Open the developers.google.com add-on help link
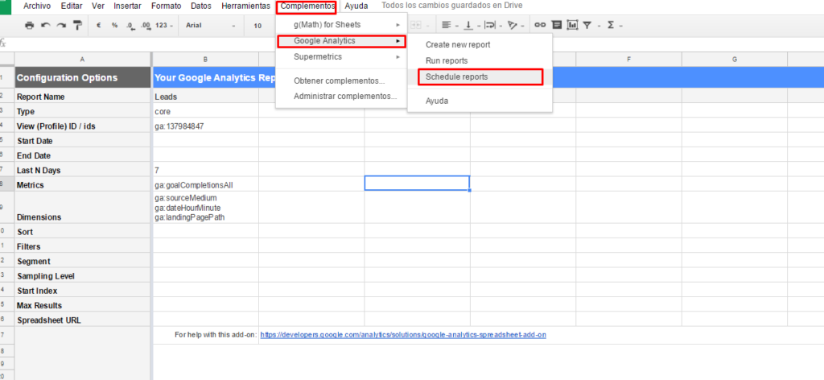 click(x=403, y=334)
